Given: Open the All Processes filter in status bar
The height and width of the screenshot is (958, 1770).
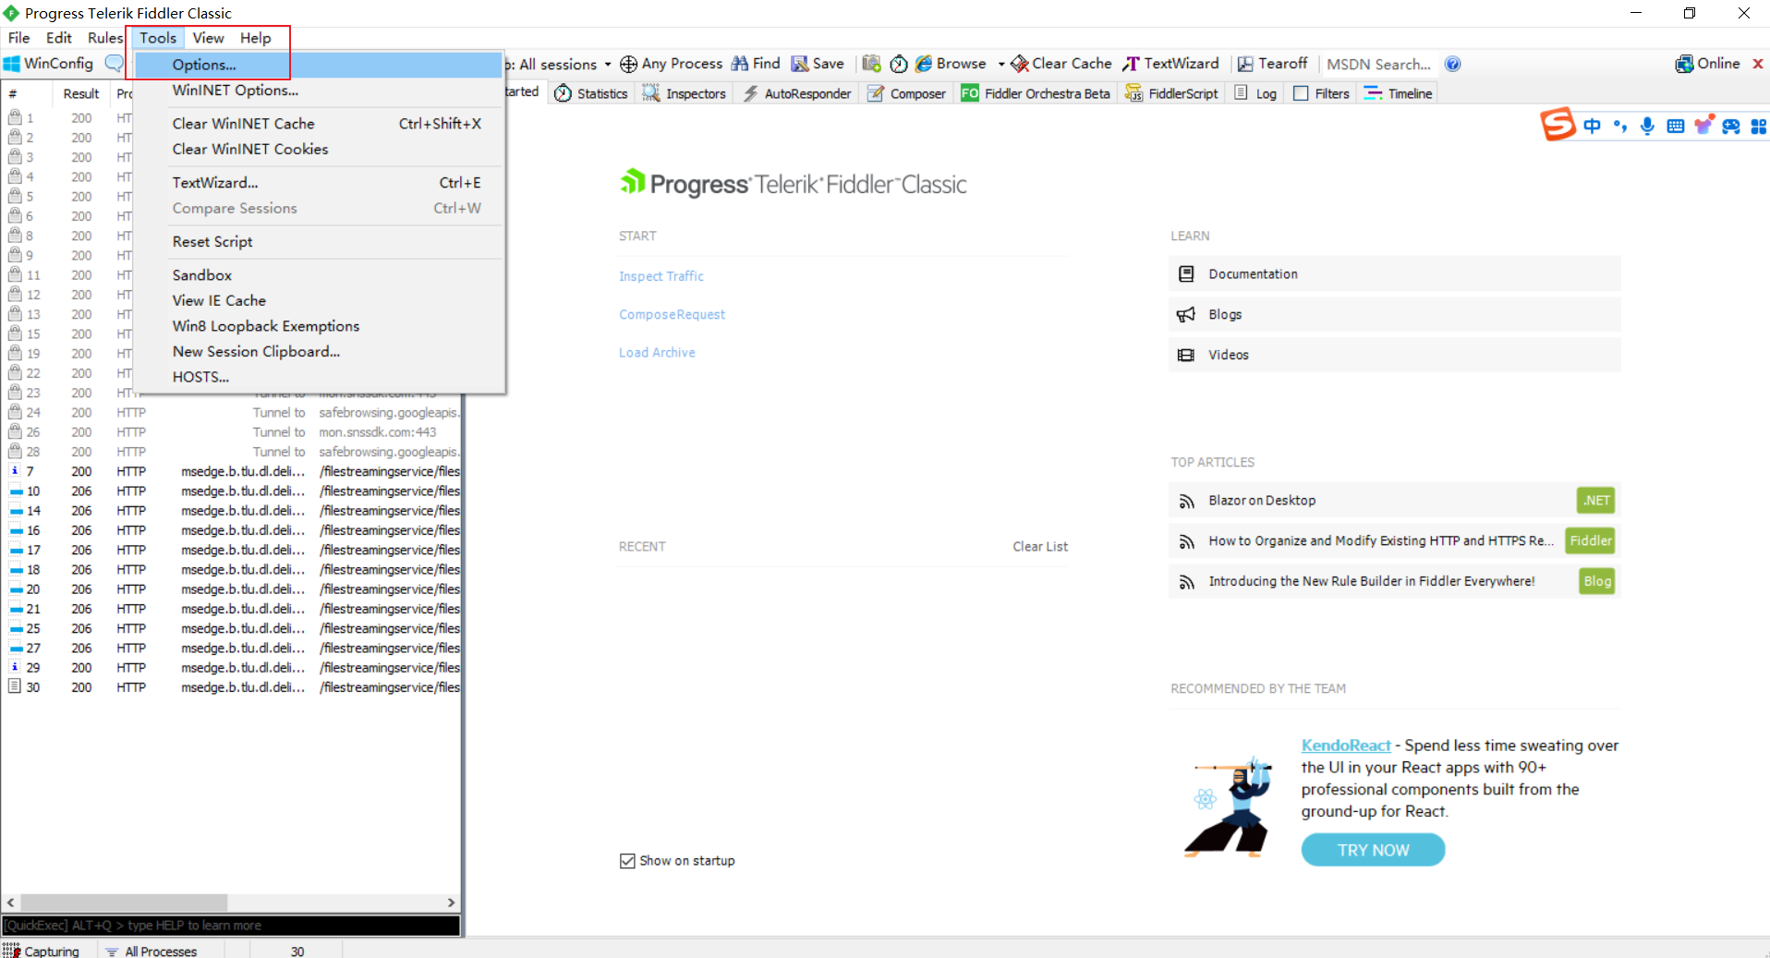Looking at the screenshot, I should 152,951.
